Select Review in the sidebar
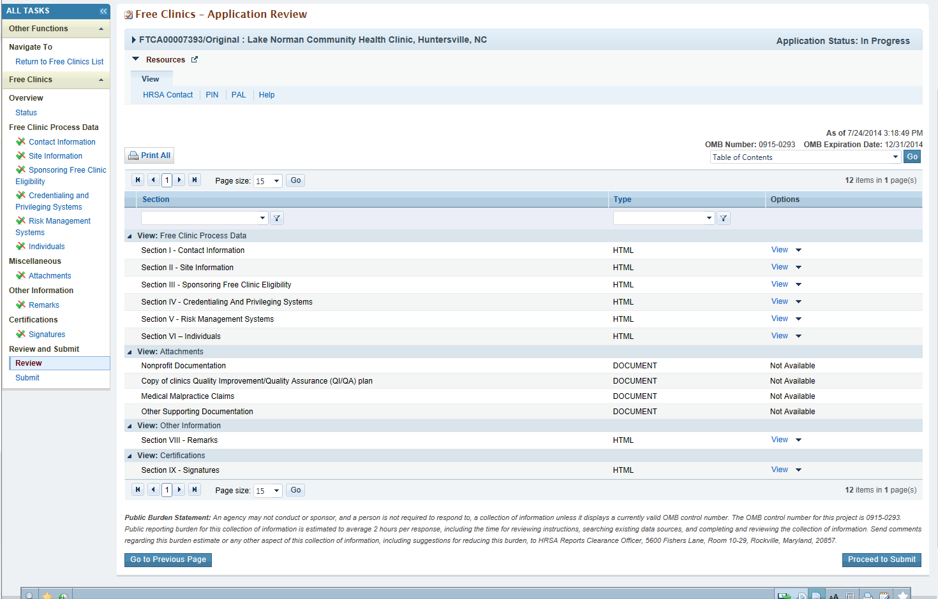The width and height of the screenshot is (938, 599). (59, 363)
